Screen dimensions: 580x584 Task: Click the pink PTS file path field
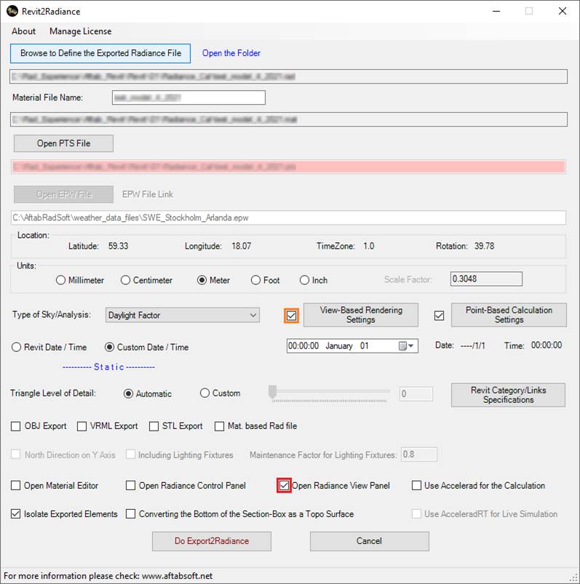coord(288,167)
